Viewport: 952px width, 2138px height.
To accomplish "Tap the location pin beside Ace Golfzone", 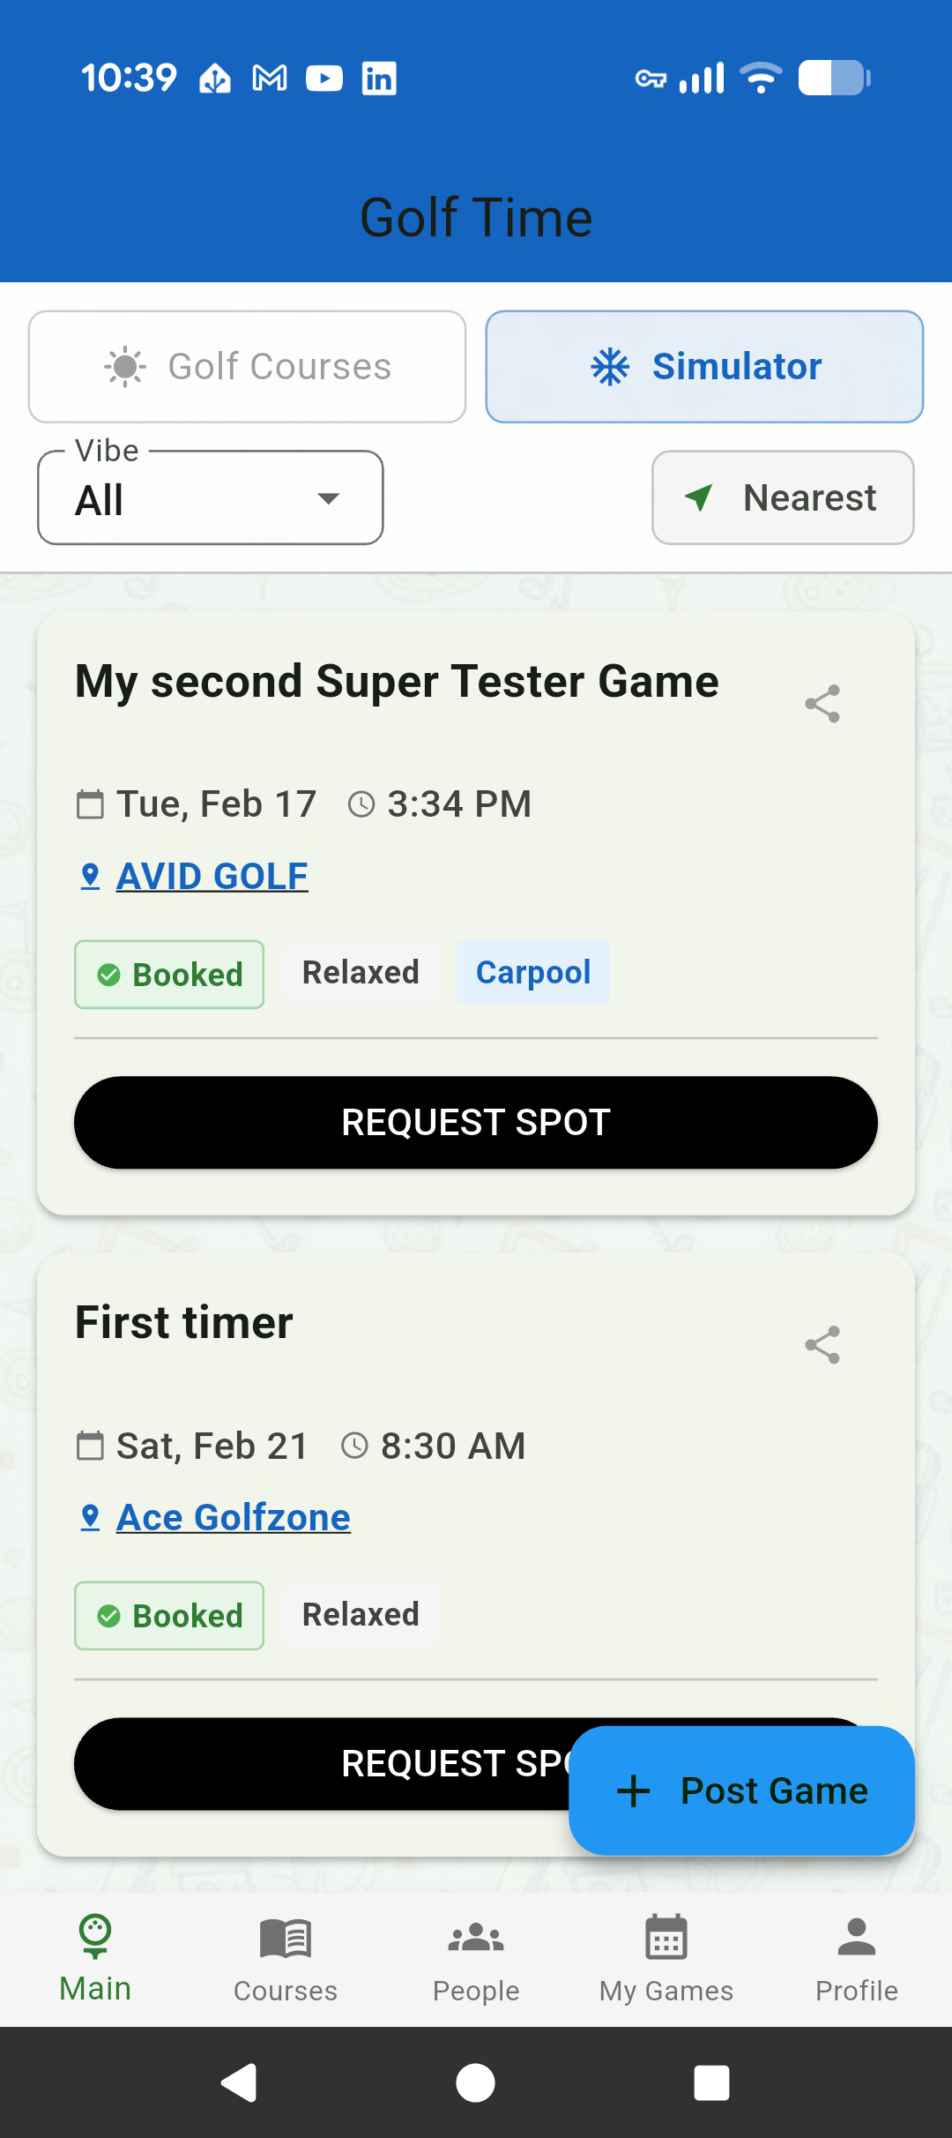I will (90, 1517).
